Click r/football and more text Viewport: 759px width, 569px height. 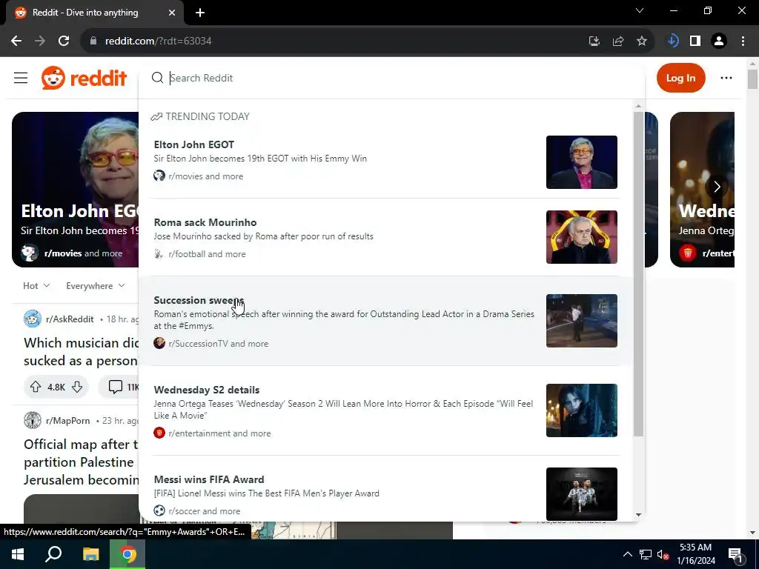207,254
